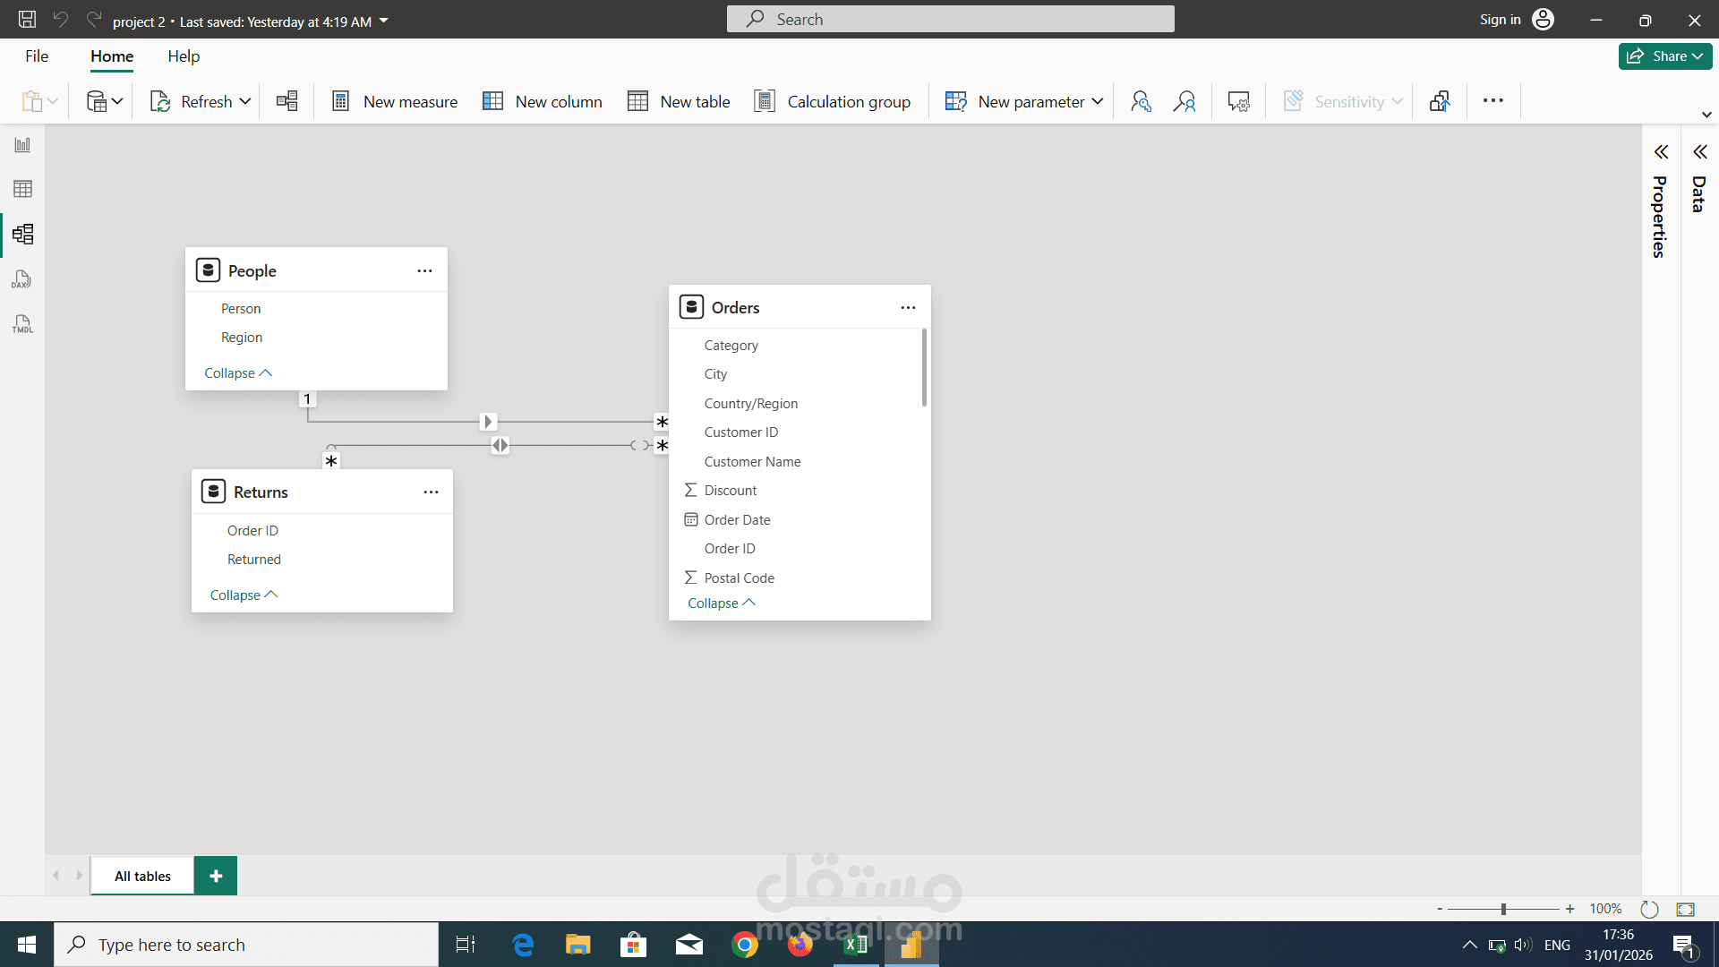Expand the Properties pane

[1661, 152]
